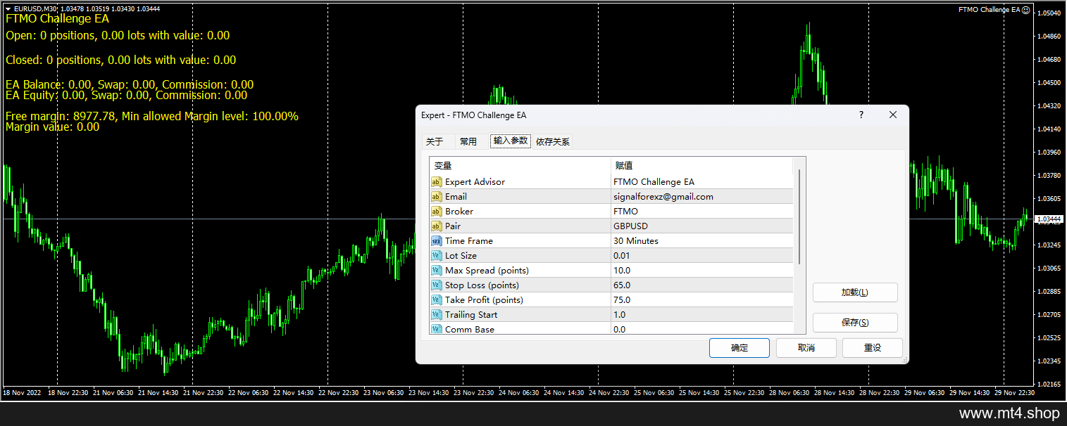Select the 输入参数 tab
The image size is (1067, 426).
point(511,141)
